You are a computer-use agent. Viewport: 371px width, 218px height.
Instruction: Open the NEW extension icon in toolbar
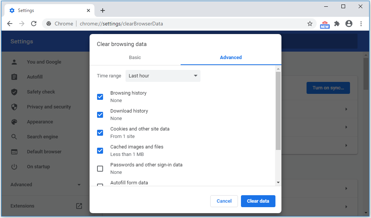point(325,25)
